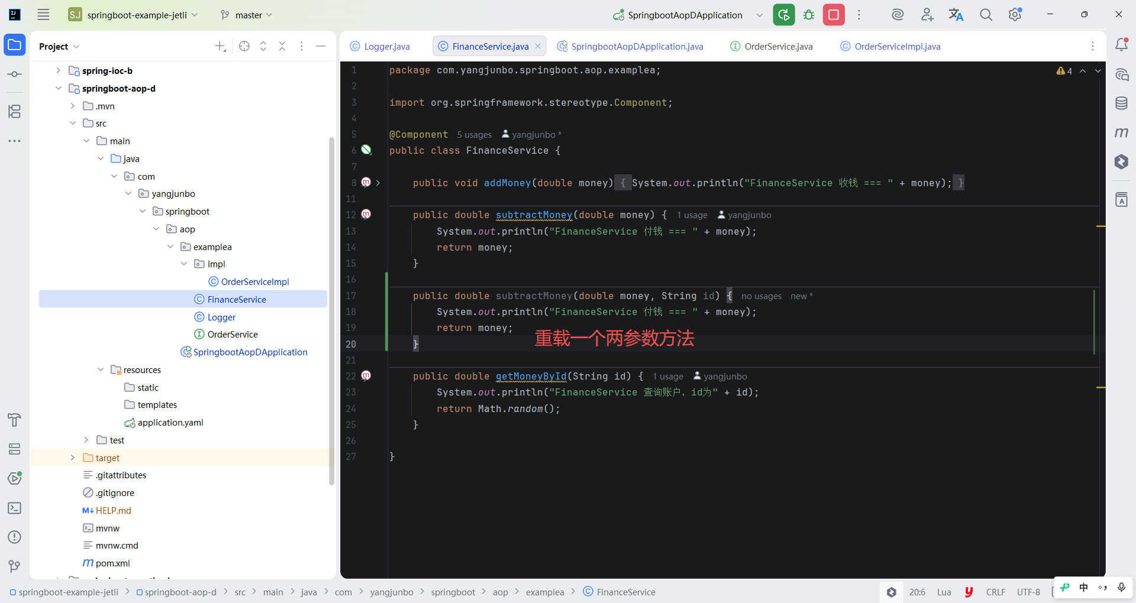
Task: Open Build hammer tool window
Action: coord(15,420)
